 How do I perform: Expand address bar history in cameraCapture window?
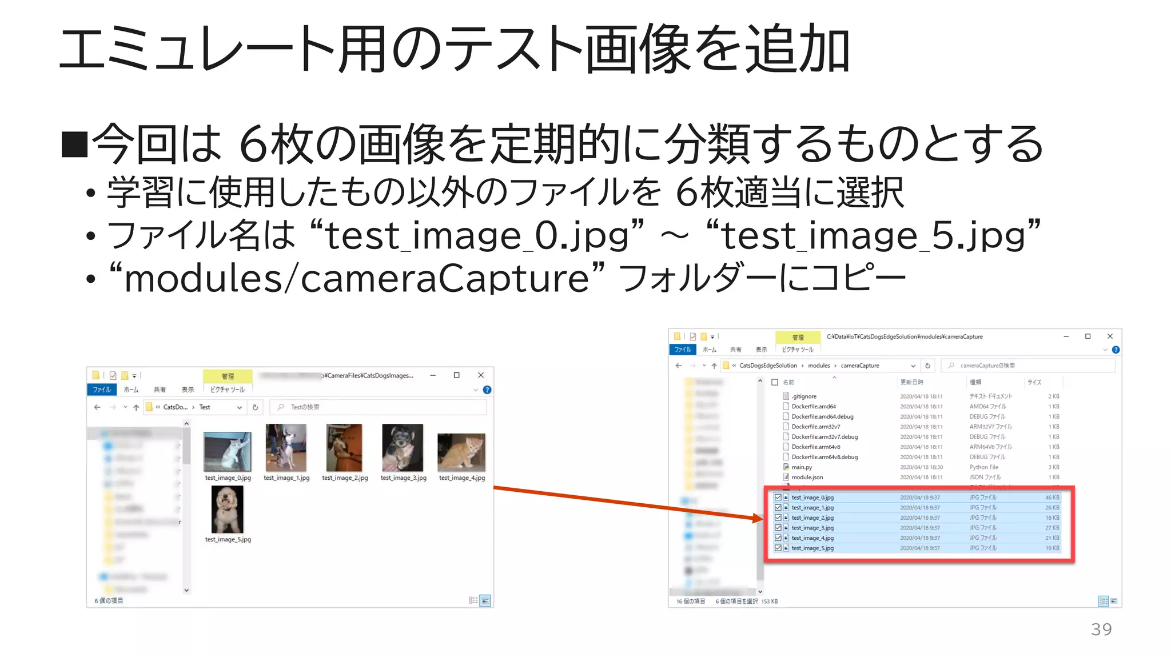[913, 366]
